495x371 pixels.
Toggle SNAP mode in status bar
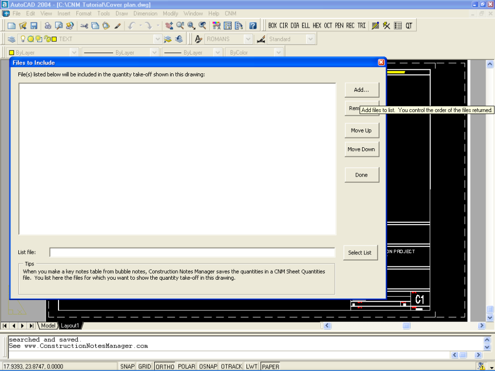[x=127, y=367]
